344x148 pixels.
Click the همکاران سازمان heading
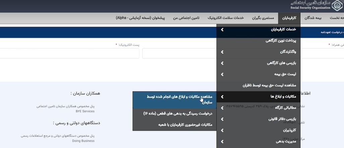coord(85,93)
